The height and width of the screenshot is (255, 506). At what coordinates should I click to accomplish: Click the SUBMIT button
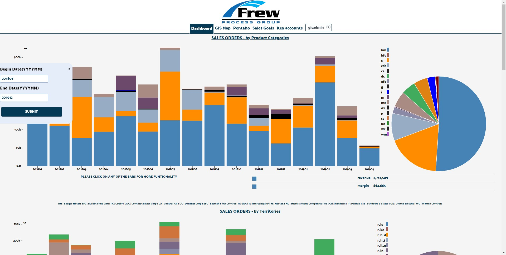[x=32, y=112]
